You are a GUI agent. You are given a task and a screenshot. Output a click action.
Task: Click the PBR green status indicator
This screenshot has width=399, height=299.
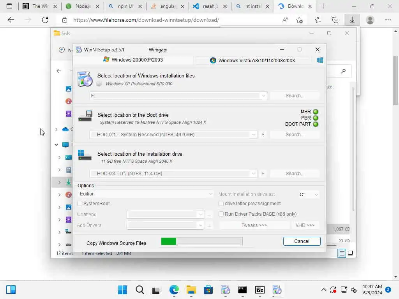(316, 118)
